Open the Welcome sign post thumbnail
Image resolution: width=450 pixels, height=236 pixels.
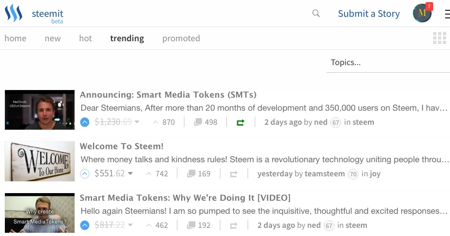point(40,161)
